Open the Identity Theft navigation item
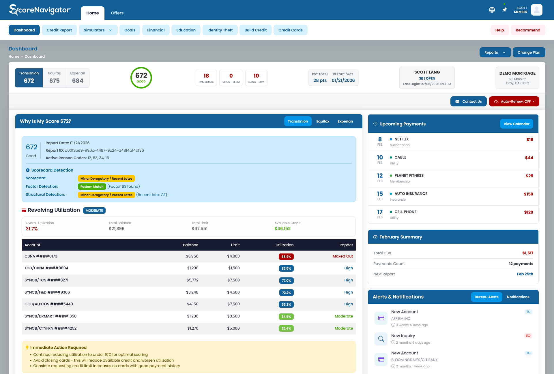Viewport: 554px width, 374px height. (x=220, y=30)
